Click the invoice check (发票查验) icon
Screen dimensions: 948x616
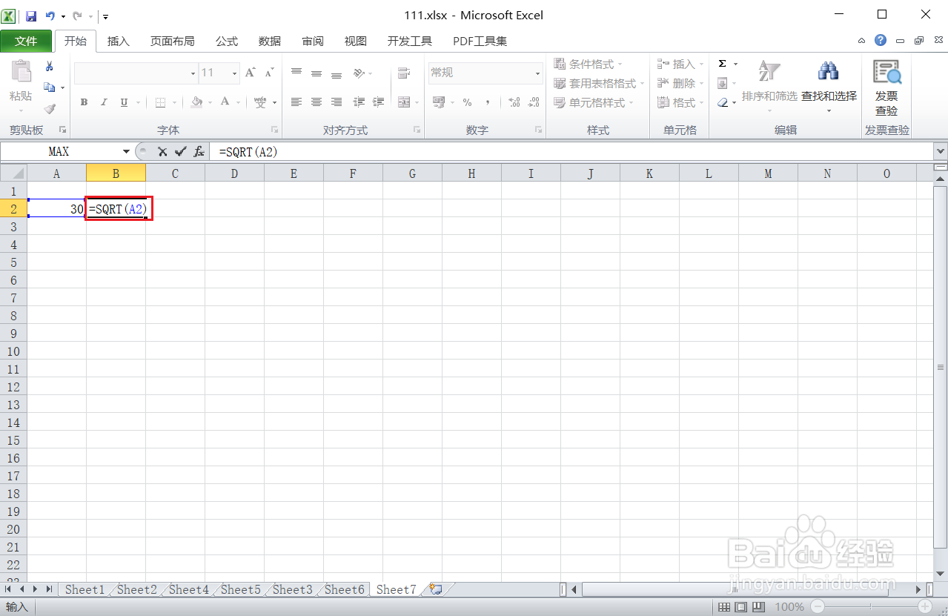886,73
